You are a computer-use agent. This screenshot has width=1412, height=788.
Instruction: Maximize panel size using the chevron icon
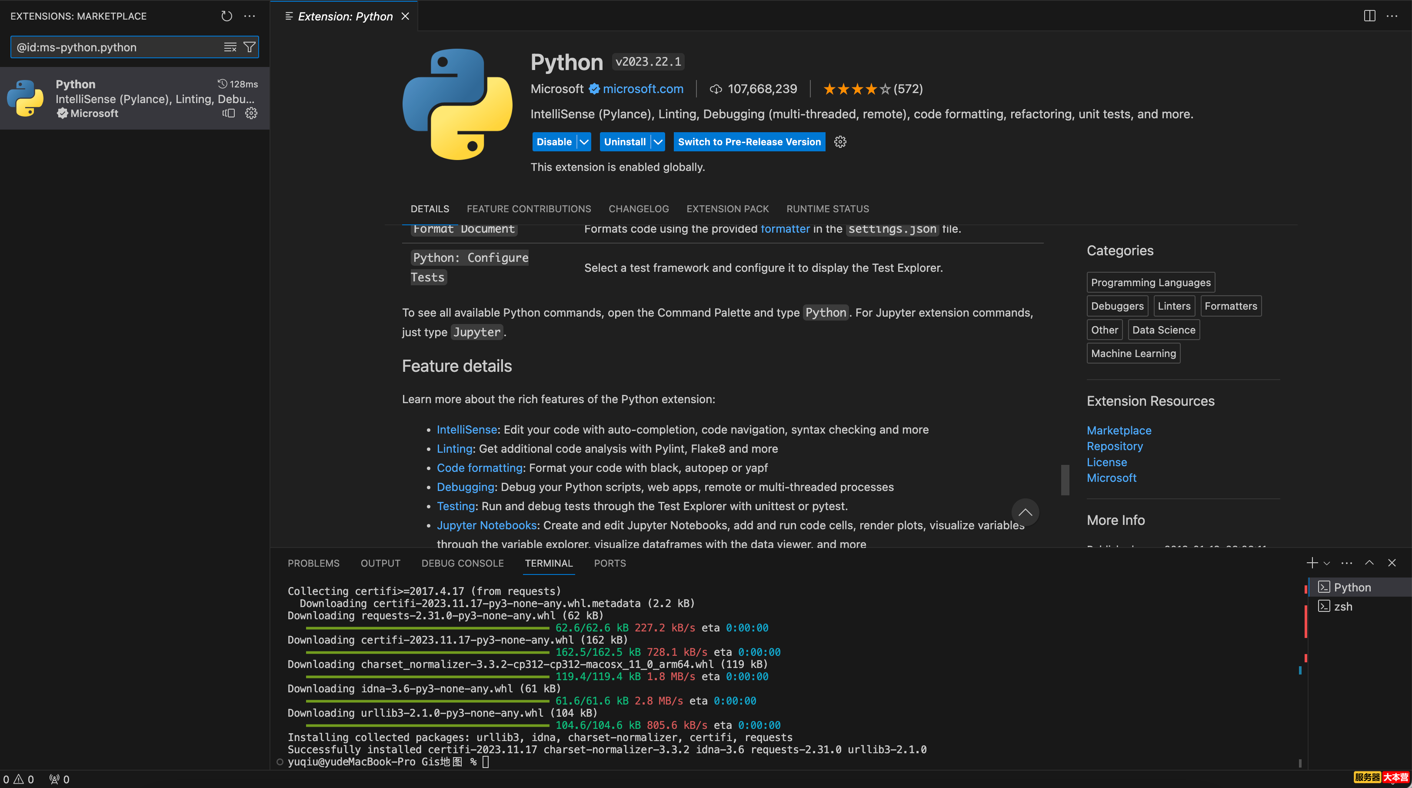coord(1369,563)
